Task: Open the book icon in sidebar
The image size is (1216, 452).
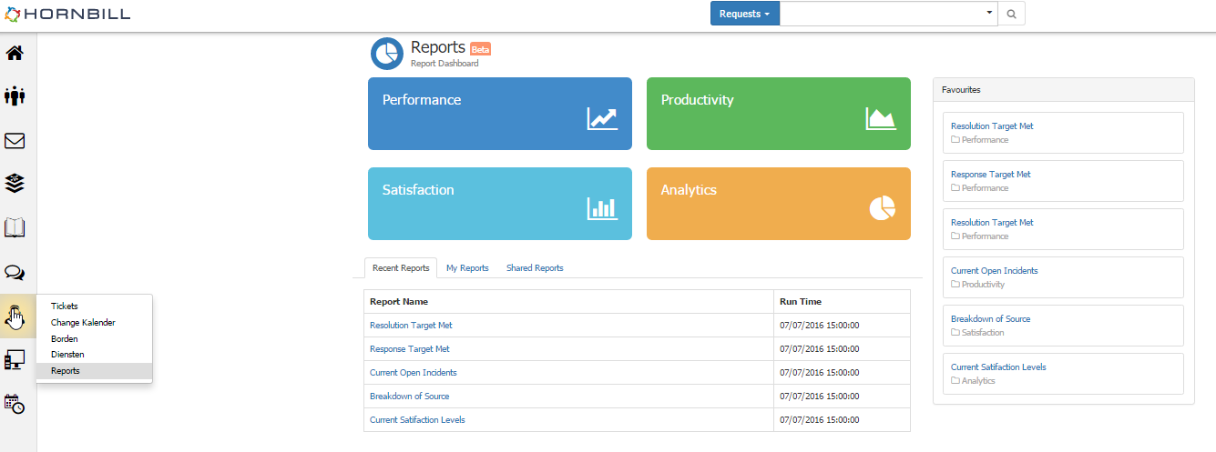Action: pos(15,227)
